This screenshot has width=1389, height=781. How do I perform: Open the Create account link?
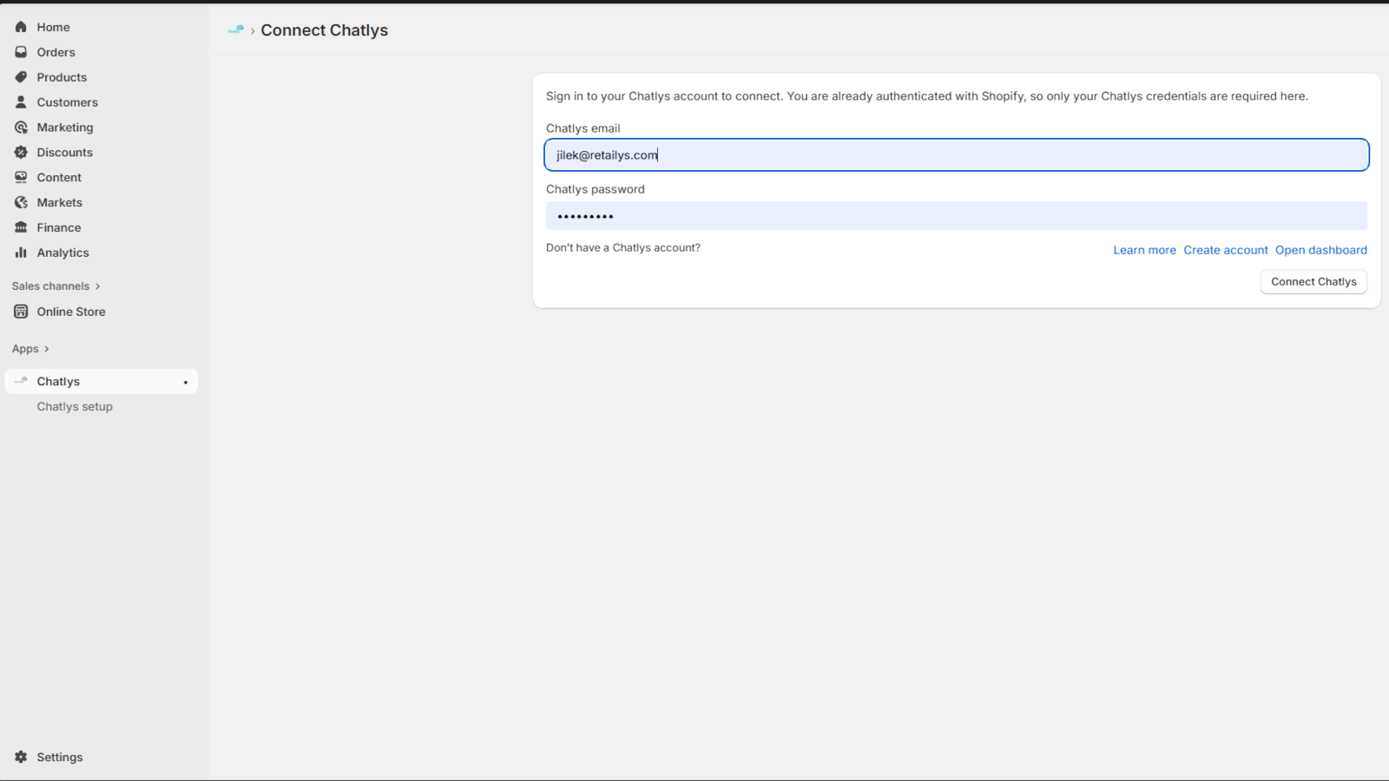1225,250
